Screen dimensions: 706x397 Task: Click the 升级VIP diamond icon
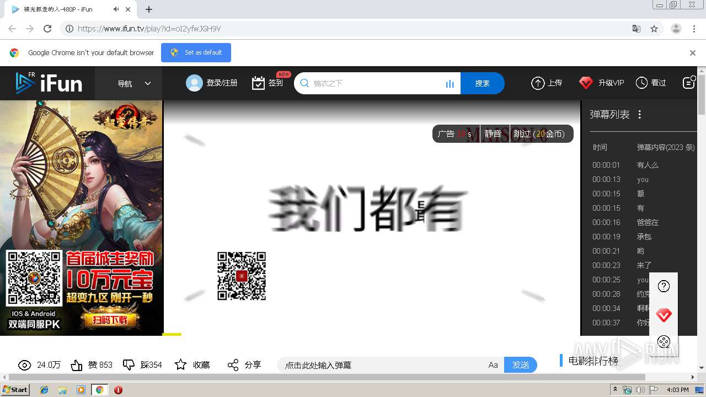point(586,83)
